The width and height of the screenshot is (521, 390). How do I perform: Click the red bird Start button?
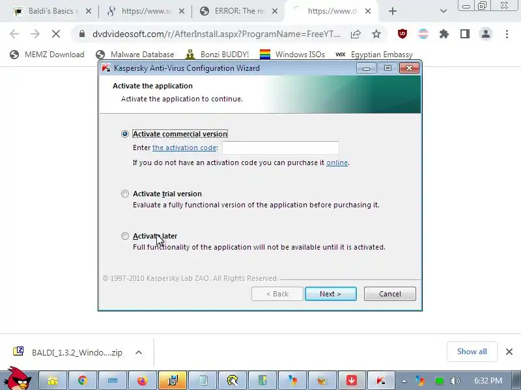19,379
